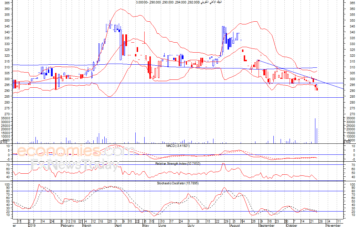Screen dimensions: 356x227
Task: Click the 2019 year label on the time axis
Action: [x=32, y=226]
